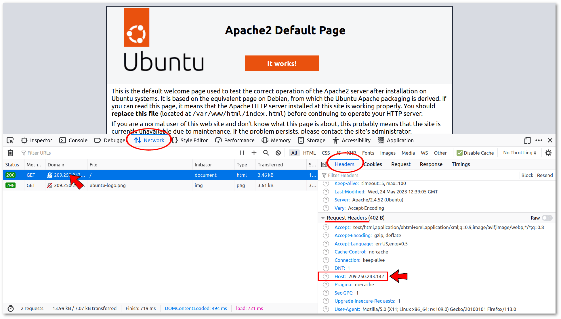Viewport: 561px width, 319px height.
Task: Filter requests by WS
Action: pyautogui.click(x=424, y=153)
